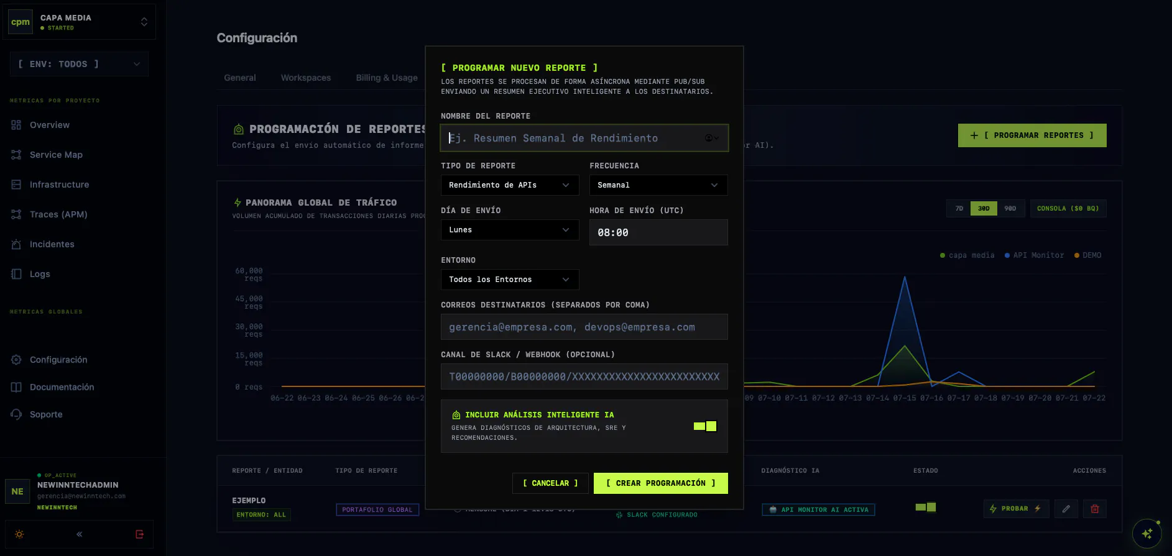
Task: Select 7D time range
Action: pos(959,209)
